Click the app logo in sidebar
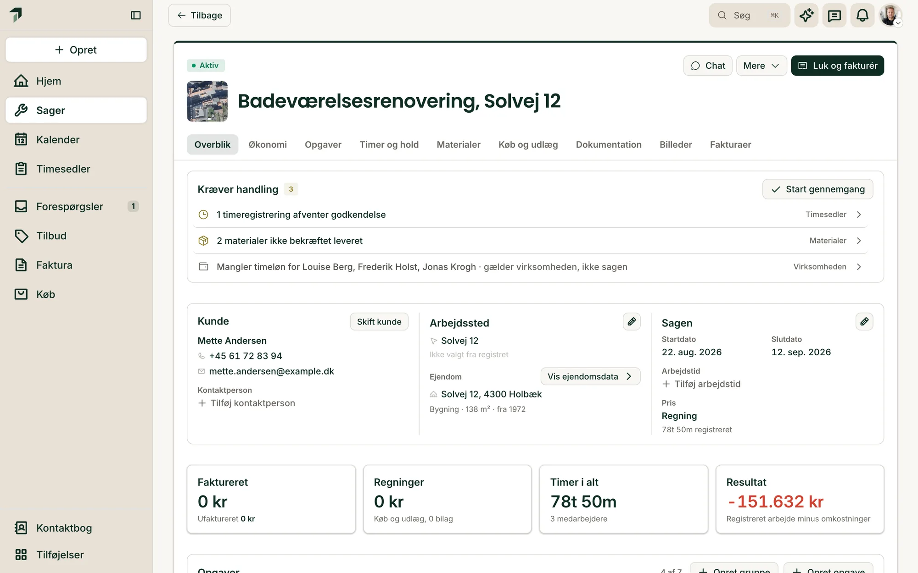The width and height of the screenshot is (918, 573). click(x=16, y=15)
